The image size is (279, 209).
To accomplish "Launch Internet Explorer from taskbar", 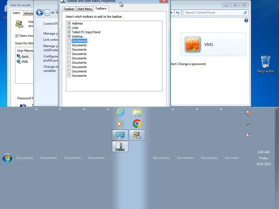I will tap(120, 112).
